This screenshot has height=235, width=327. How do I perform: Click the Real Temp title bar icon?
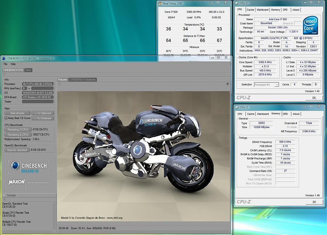[160, 3]
